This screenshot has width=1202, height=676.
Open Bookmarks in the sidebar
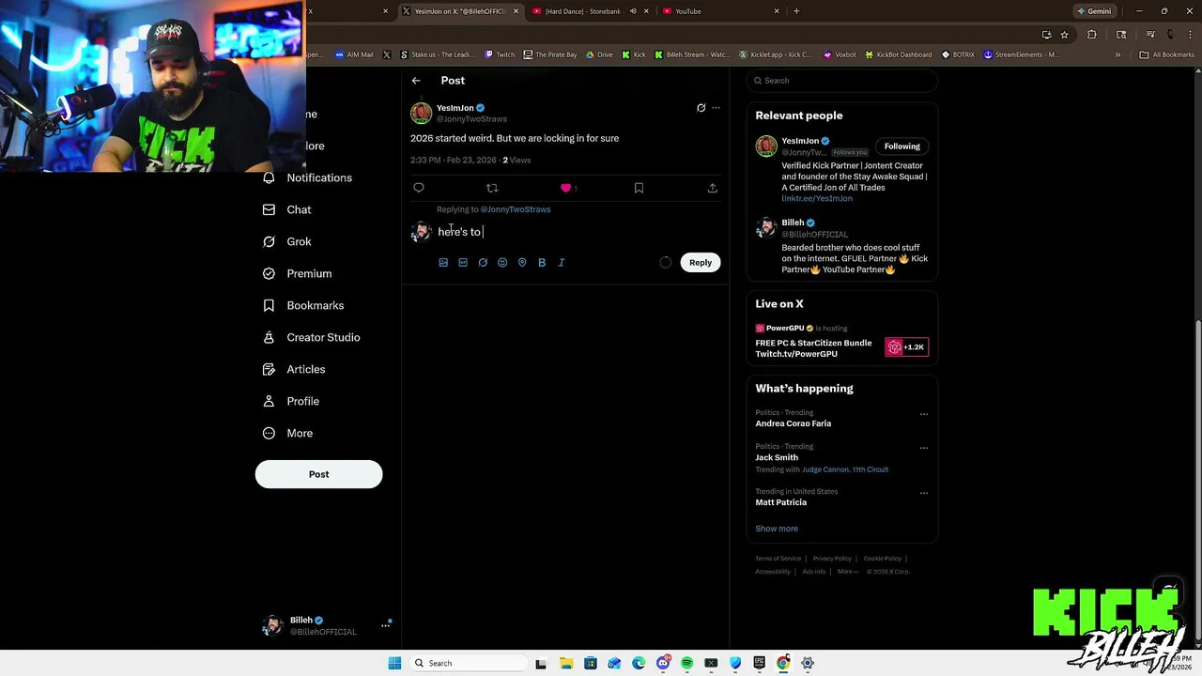pyautogui.click(x=303, y=305)
